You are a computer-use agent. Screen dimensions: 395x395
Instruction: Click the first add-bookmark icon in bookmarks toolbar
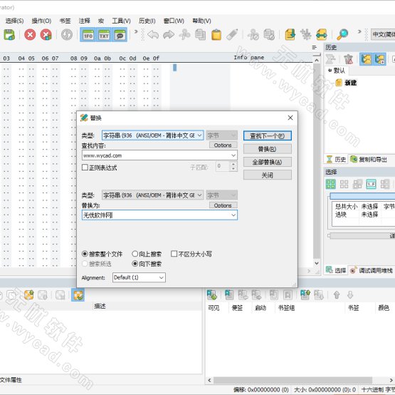pos(211,294)
